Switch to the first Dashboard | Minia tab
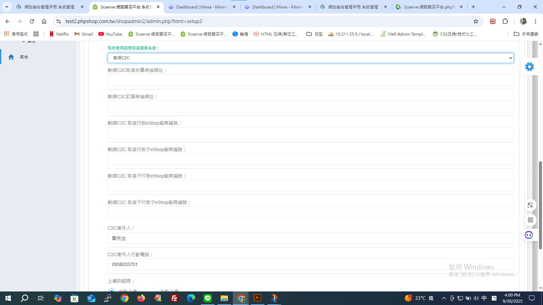The height and width of the screenshot is (305, 543). [x=202, y=7]
